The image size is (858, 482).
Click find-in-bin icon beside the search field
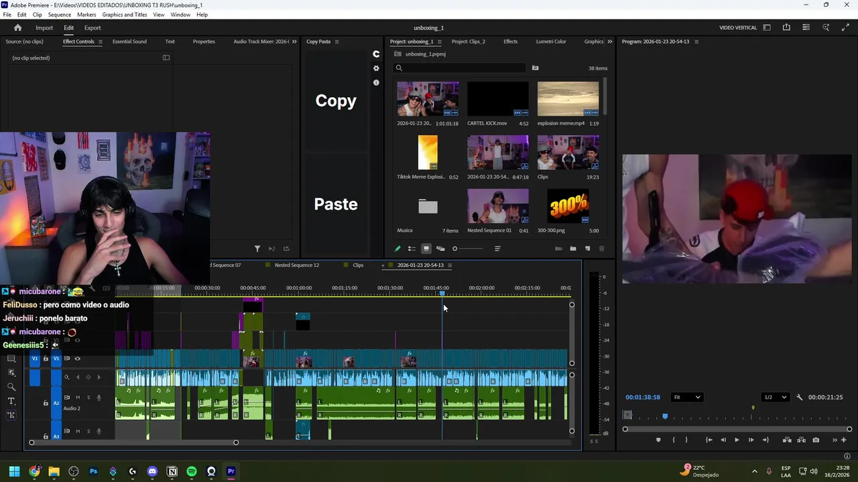535,68
